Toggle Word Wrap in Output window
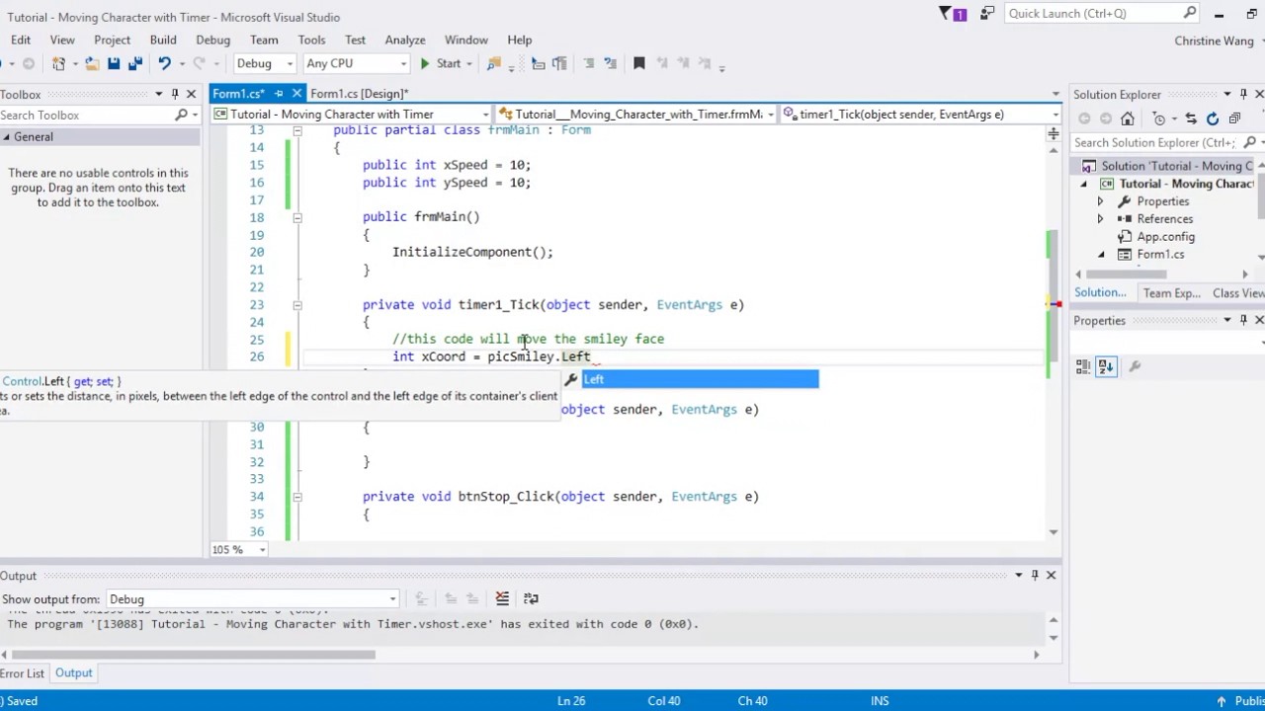Viewport: 1265px width, 711px height. 531,598
